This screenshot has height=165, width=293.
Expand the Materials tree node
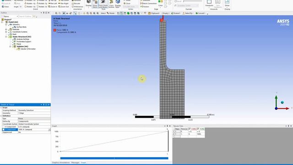tap(6, 29)
